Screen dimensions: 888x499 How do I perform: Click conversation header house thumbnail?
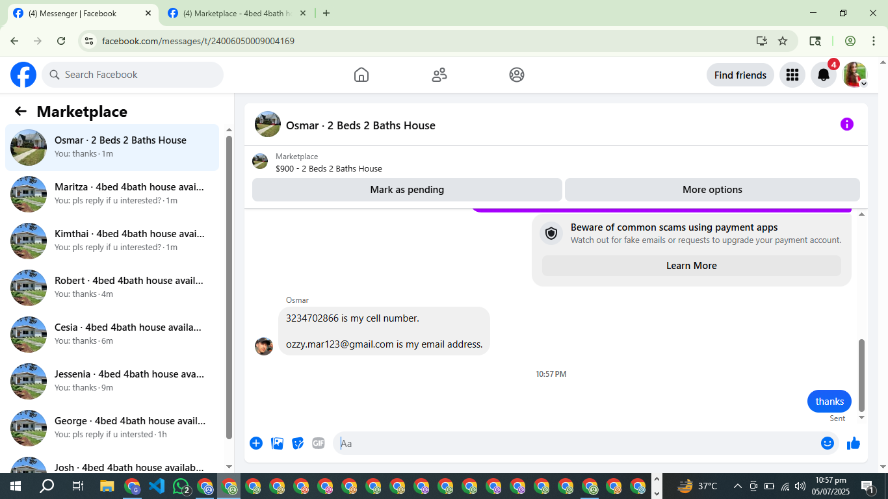click(x=268, y=124)
